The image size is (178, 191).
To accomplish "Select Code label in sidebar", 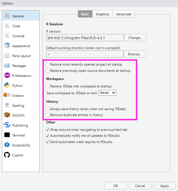I will (x=16, y=26).
